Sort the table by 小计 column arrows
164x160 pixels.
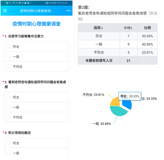(x=132, y=28)
